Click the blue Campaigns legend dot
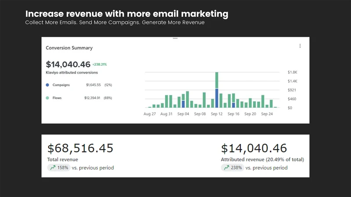 [x=47, y=85]
